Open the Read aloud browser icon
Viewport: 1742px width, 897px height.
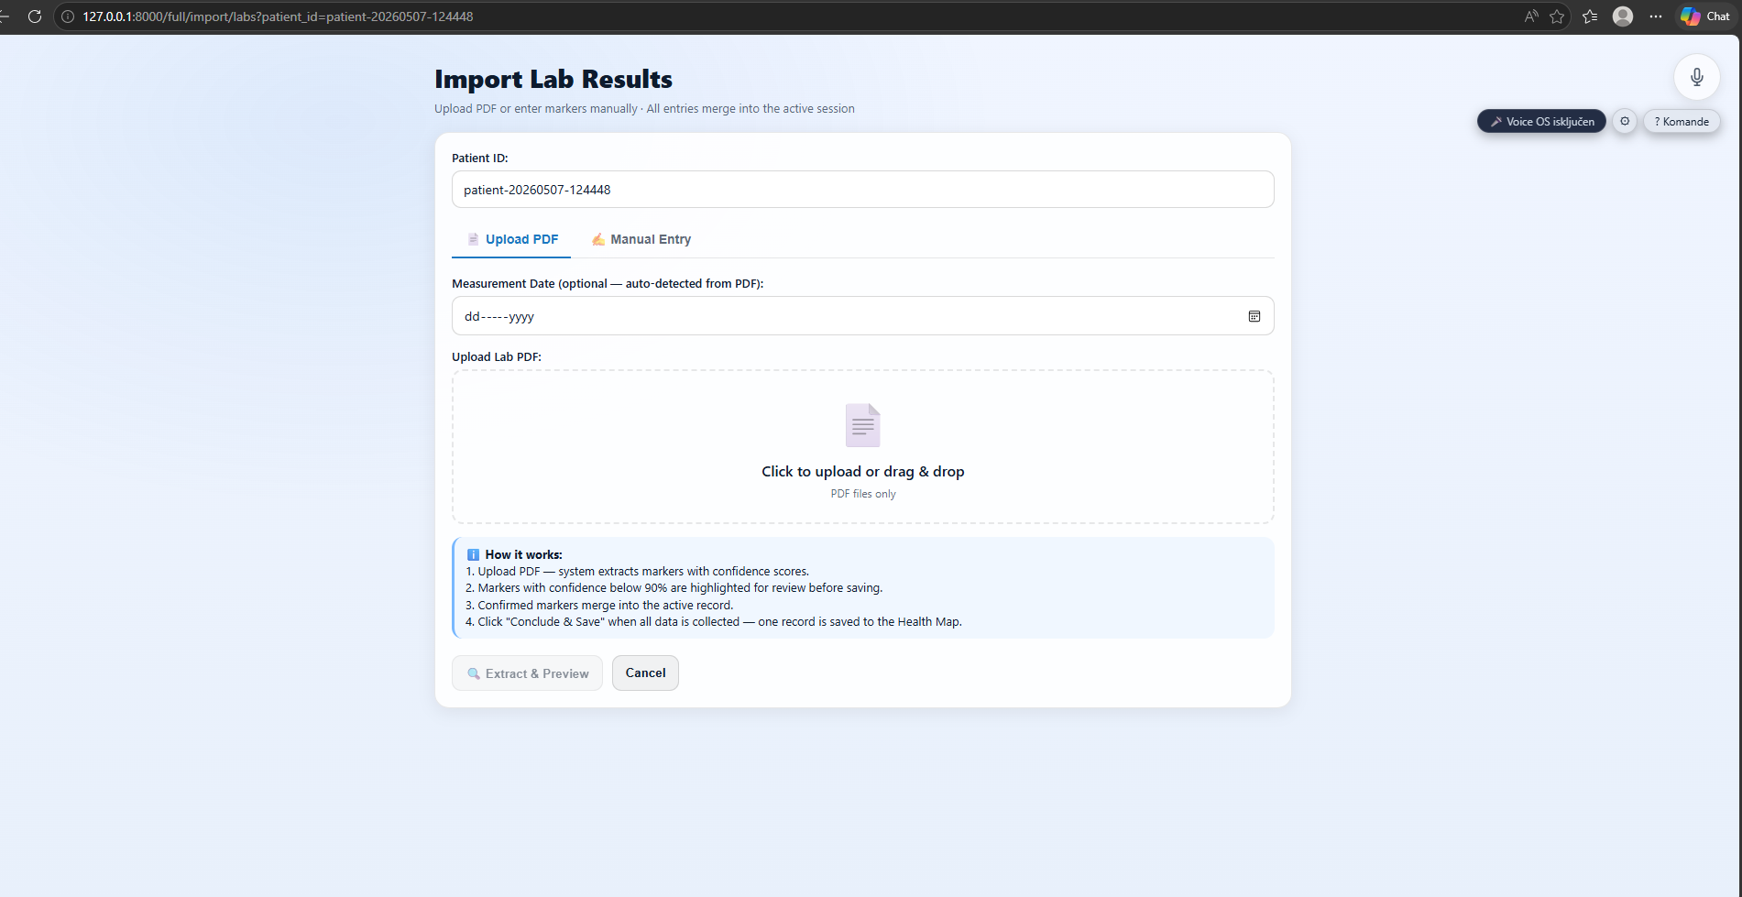1531,16
